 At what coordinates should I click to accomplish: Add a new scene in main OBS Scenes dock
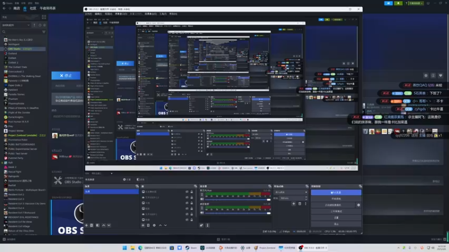click(x=86, y=226)
